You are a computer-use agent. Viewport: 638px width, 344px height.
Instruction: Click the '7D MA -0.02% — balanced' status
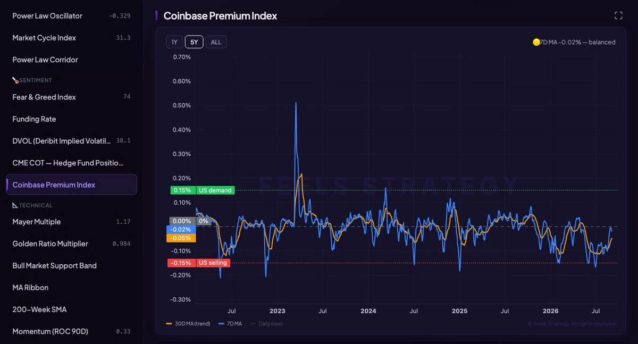577,42
